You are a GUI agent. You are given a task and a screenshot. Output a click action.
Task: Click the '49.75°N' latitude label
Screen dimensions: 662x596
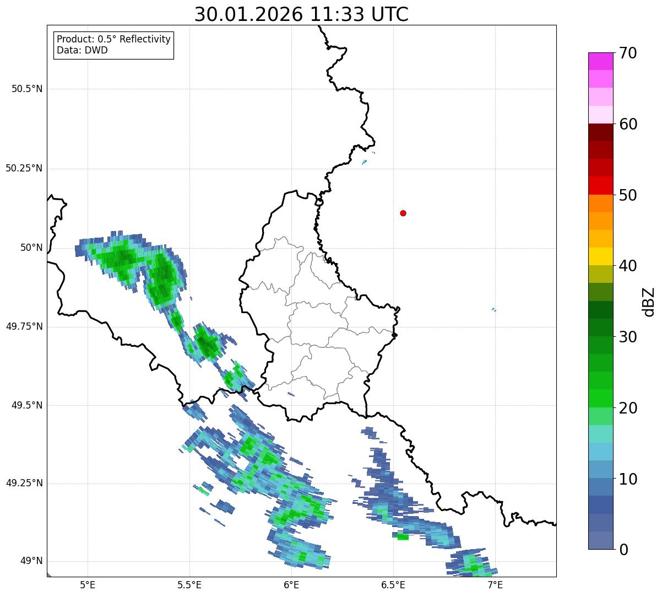tap(24, 326)
